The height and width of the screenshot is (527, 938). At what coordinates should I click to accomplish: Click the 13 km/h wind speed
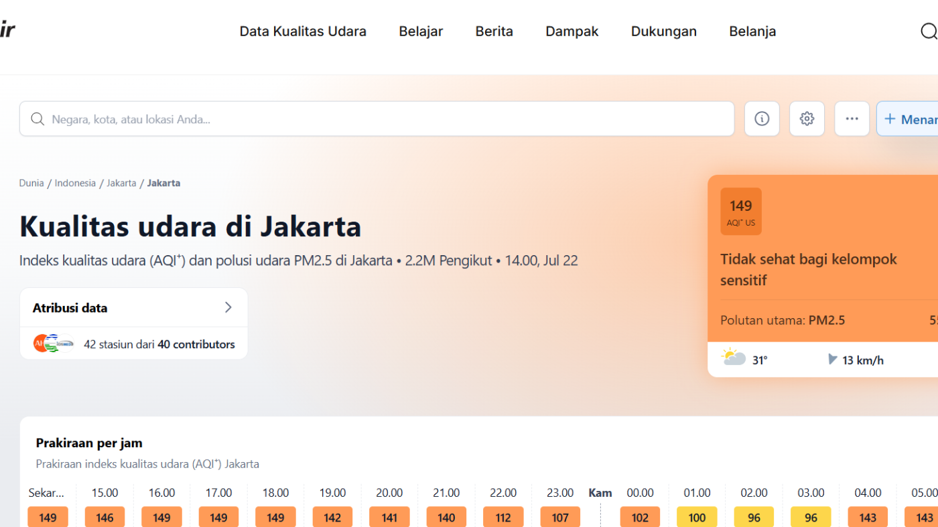(x=863, y=360)
